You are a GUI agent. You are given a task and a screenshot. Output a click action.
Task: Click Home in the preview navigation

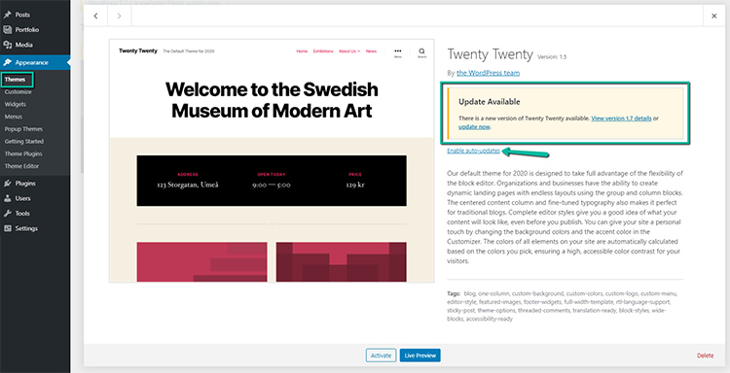pos(302,51)
